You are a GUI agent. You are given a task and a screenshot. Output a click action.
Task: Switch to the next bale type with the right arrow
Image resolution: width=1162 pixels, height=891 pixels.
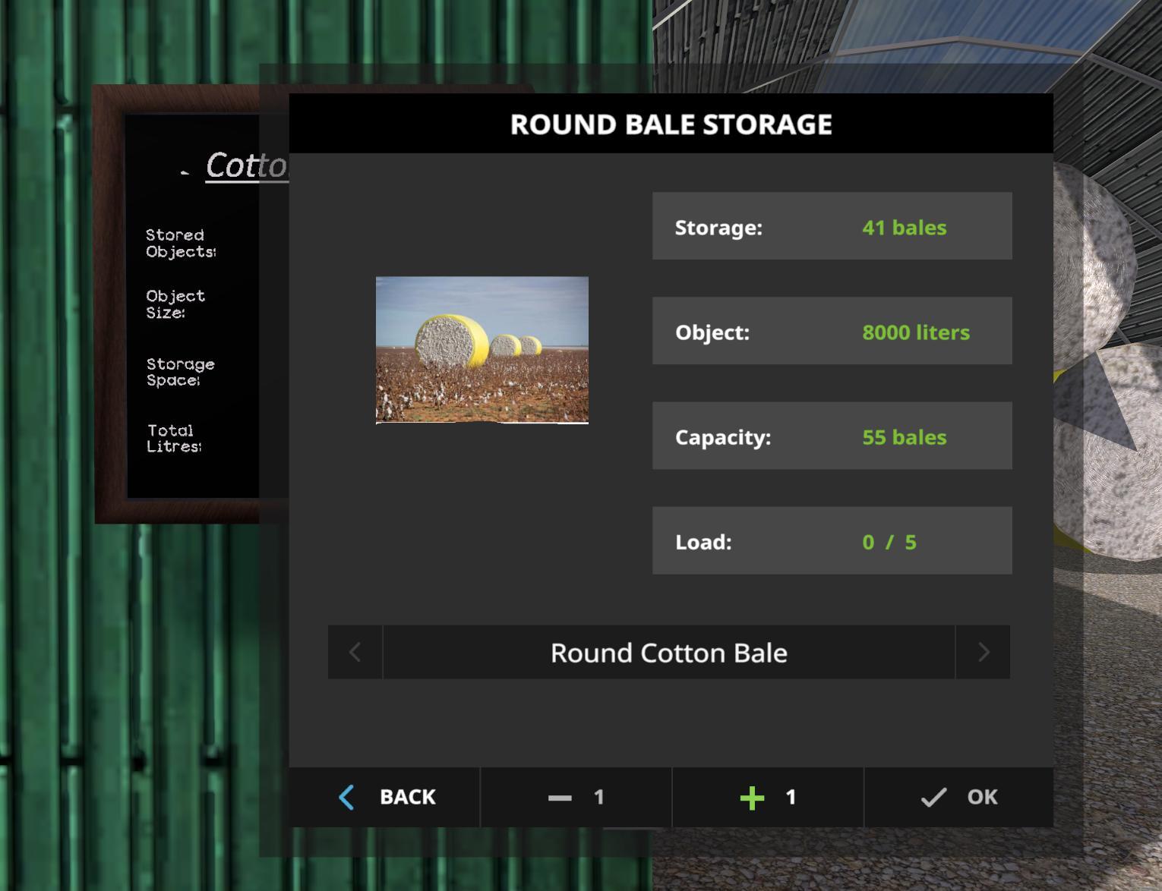point(983,652)
